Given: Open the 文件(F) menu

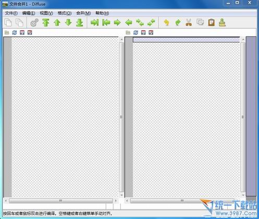Looking at the screenshot, I should click(x=11, y=13).
